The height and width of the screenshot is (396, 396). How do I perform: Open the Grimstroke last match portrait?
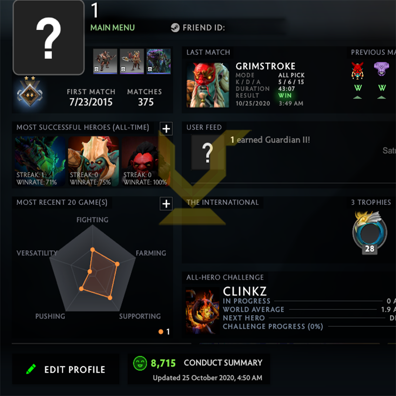[207, 85]
